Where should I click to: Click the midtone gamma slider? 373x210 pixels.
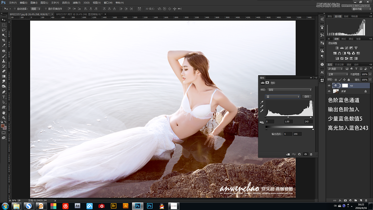tap(288, 117)
